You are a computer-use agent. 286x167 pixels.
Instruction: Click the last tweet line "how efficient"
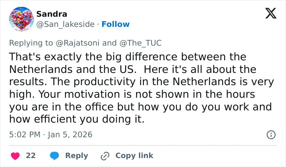point(77,119)
